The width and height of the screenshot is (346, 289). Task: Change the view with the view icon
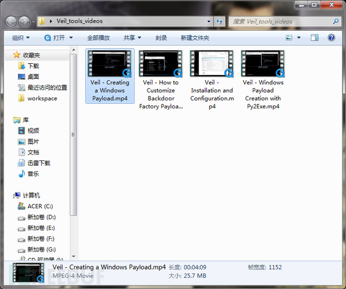tap(289, 38)
